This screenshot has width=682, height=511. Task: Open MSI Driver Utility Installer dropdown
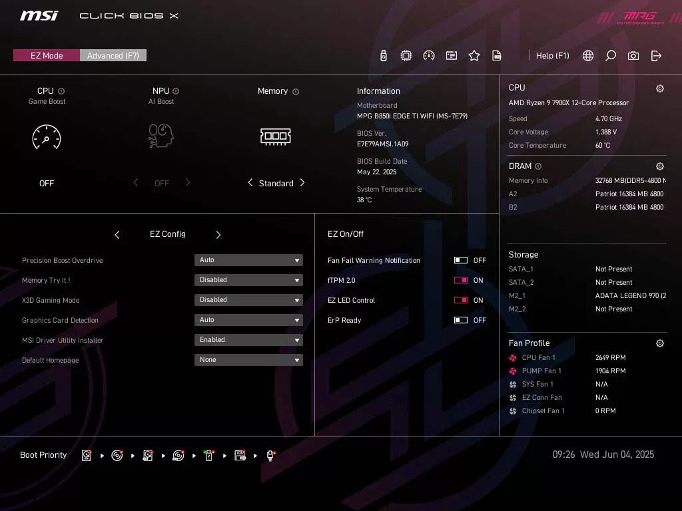pyautogui.click(x=248, y=340)
